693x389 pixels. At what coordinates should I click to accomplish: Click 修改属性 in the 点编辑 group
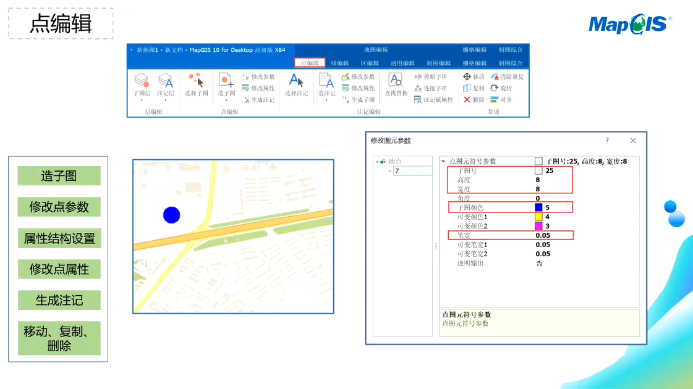point(258,88)
